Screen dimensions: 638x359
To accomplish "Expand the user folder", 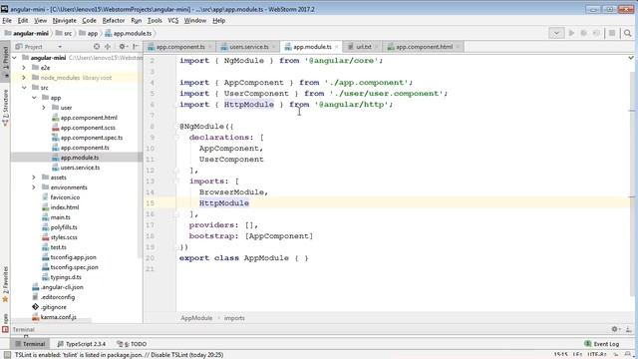I will [x=44, y=108].
